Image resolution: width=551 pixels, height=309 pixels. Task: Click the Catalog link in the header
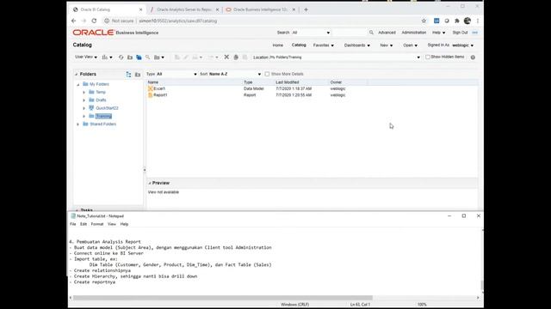pyautogui.click(x=299, y=45)
